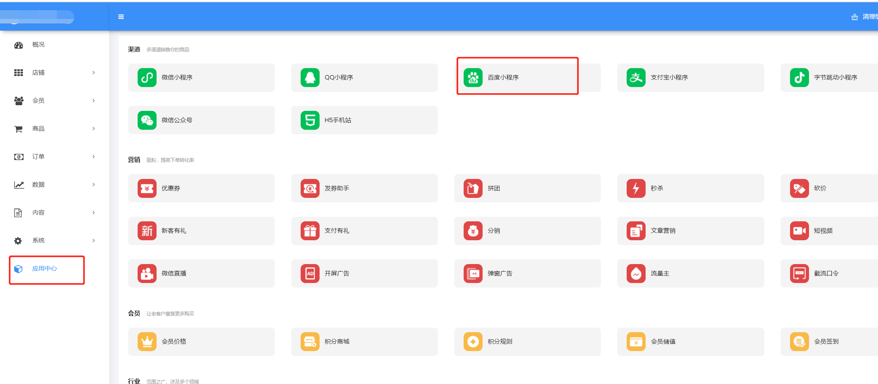Open the 优惠券 coupon icon
Viewport: 878px width, 384px height.
click(x=147, y=188)
